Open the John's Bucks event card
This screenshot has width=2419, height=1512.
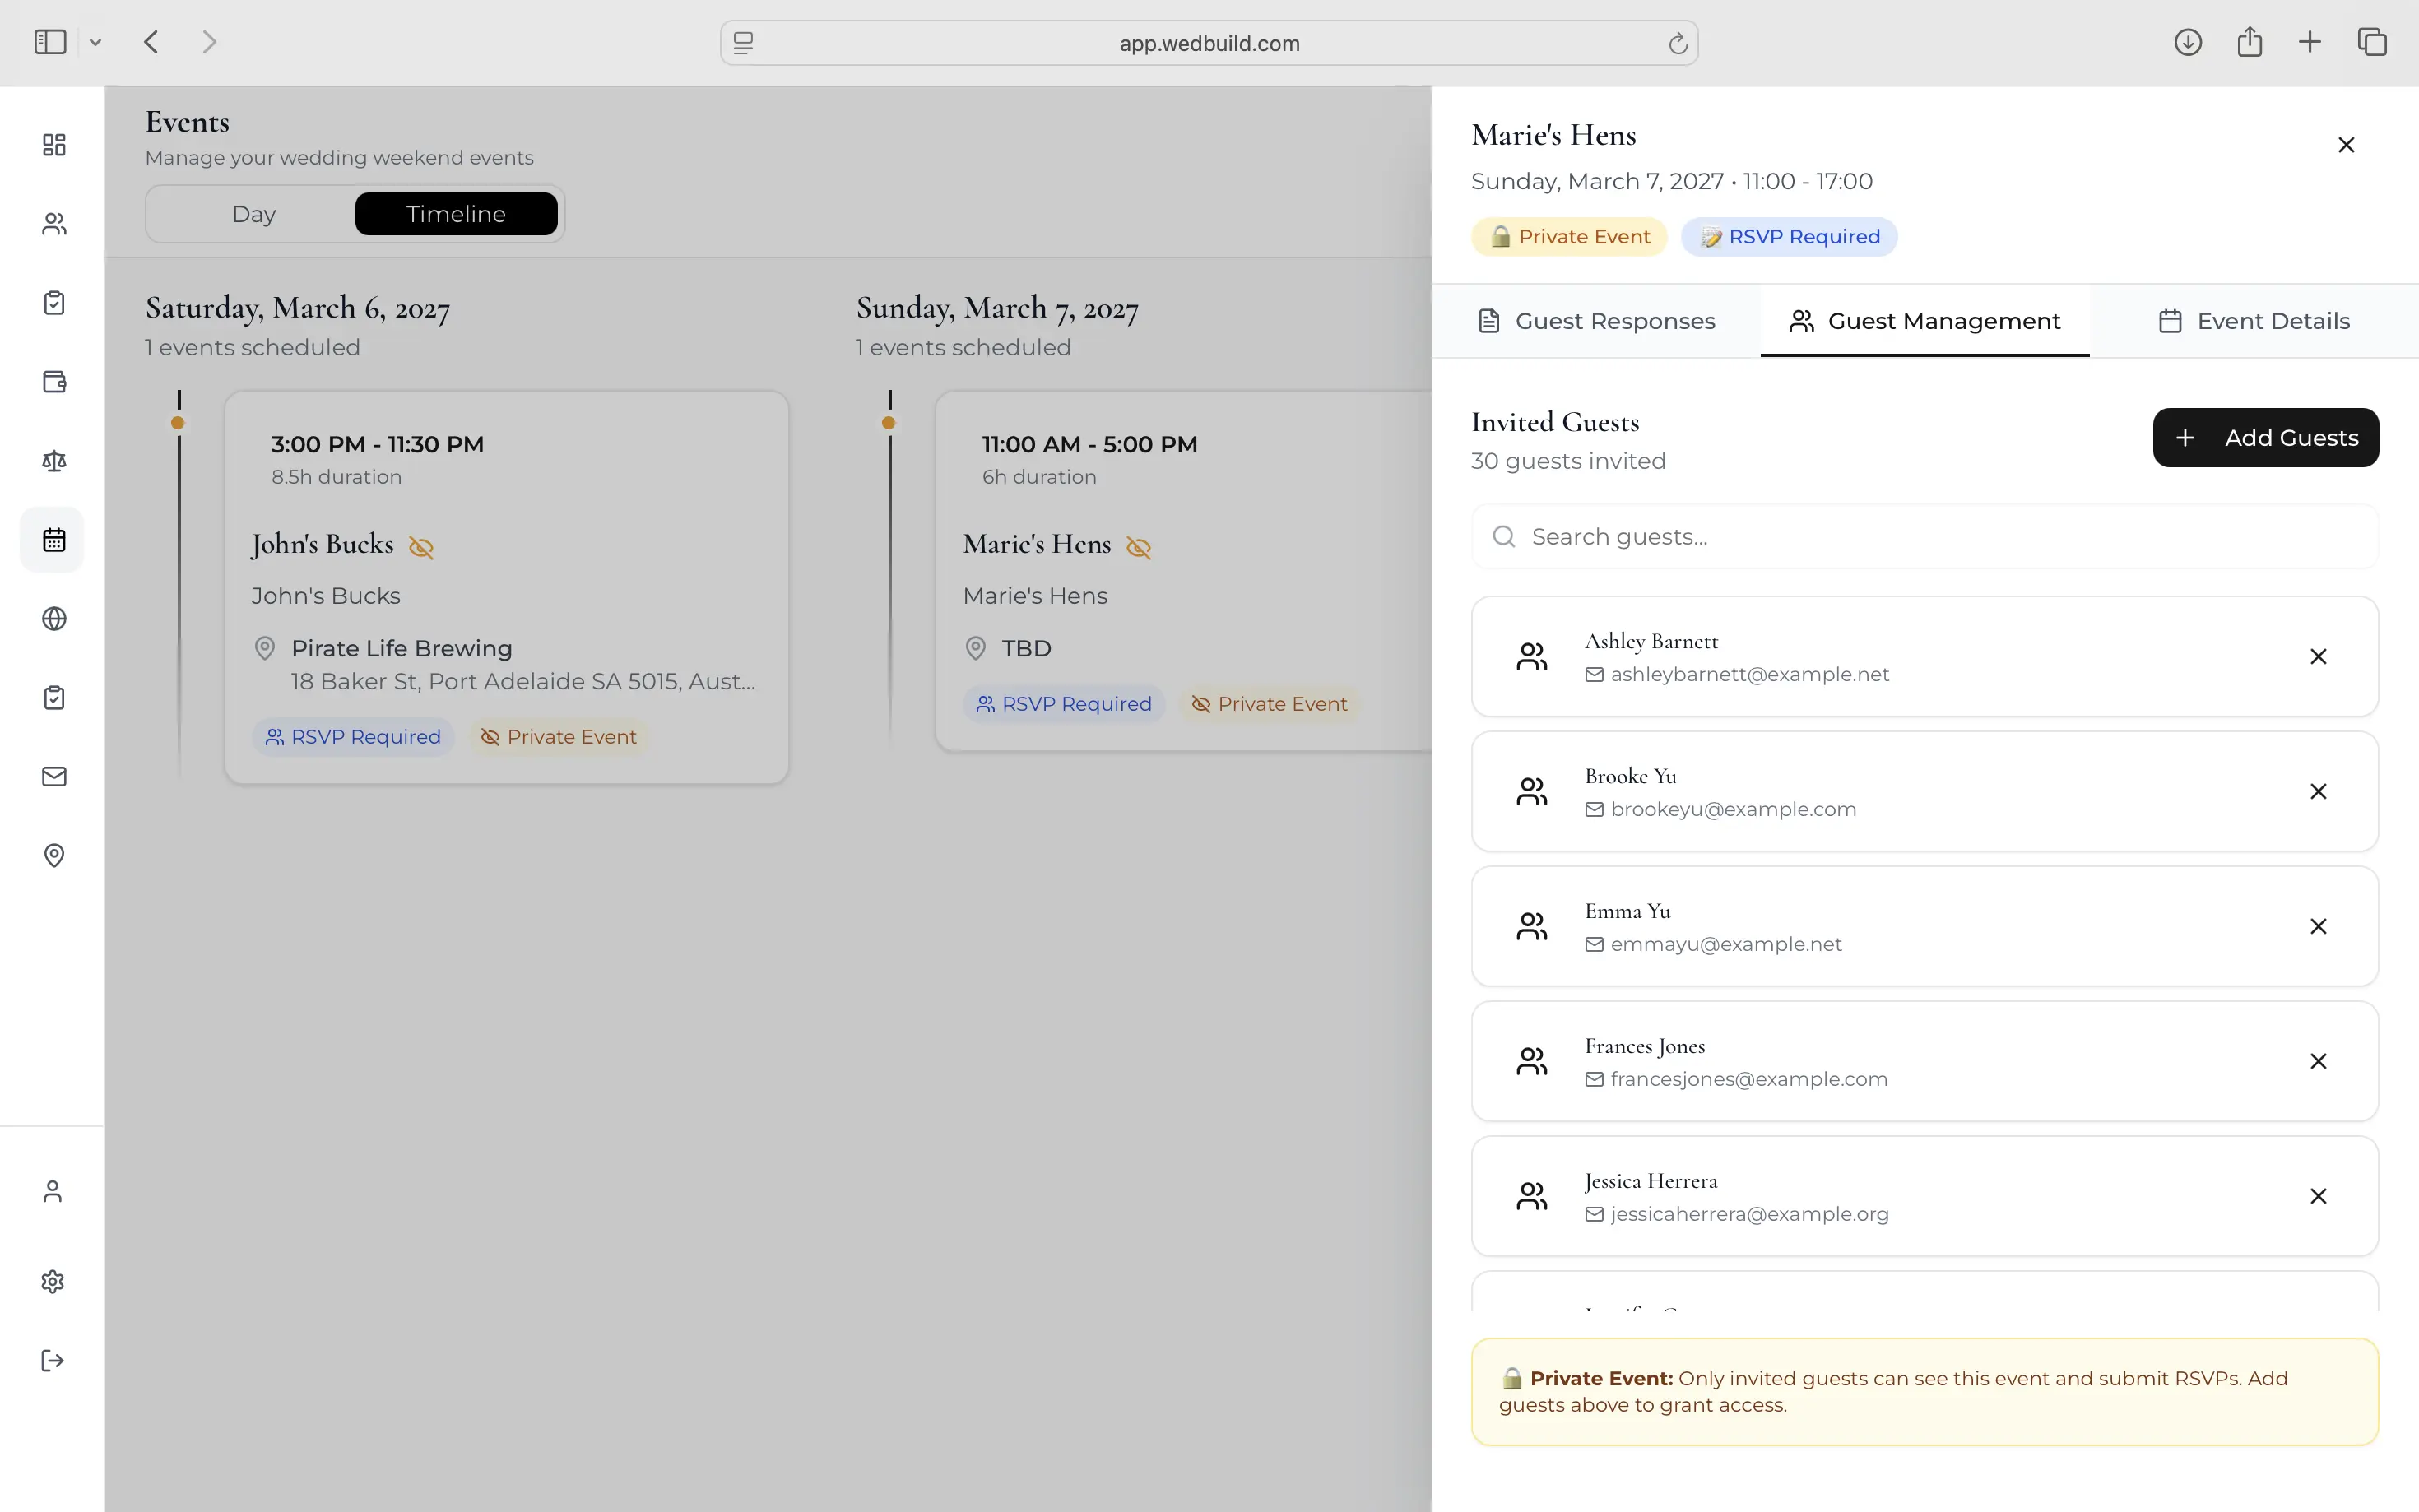pyautogui.click(x=507, y=587)
